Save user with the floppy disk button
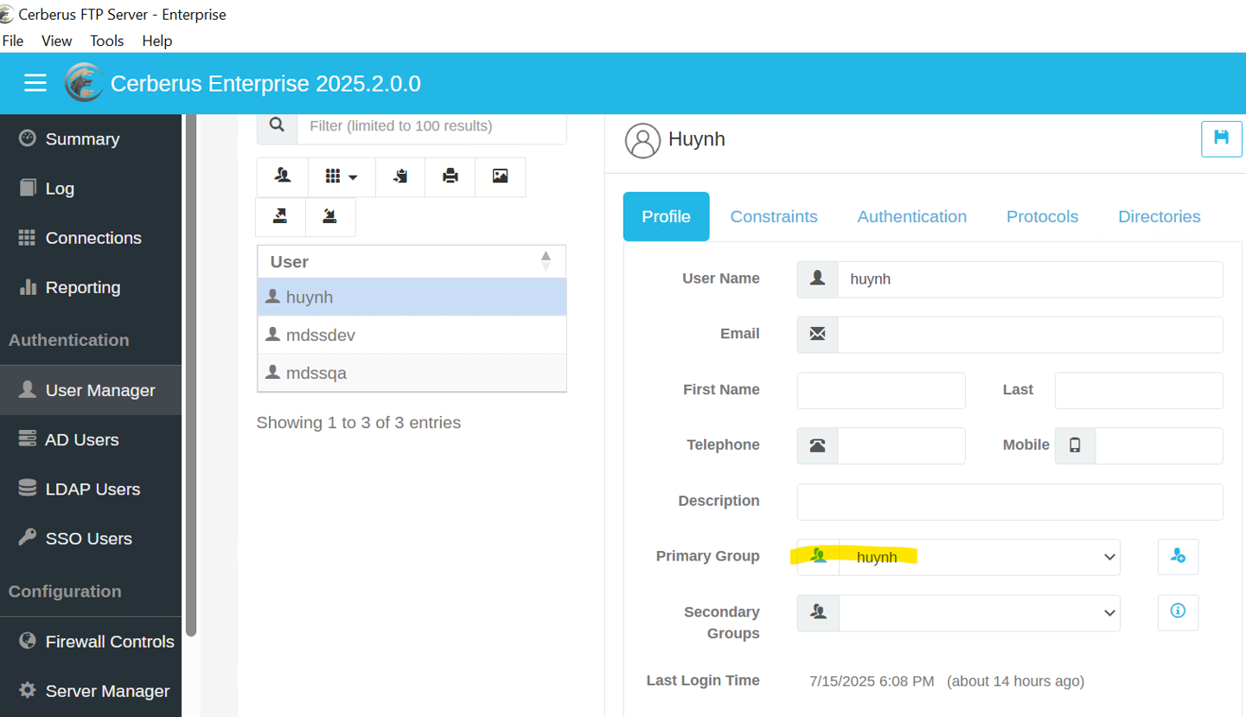The width and height of the screenshot is (1246, 717). (x=1222, y=138)
